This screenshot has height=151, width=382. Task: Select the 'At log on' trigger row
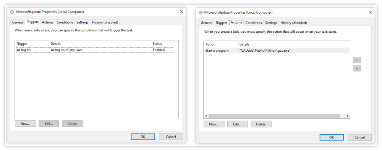pos(94,50)
